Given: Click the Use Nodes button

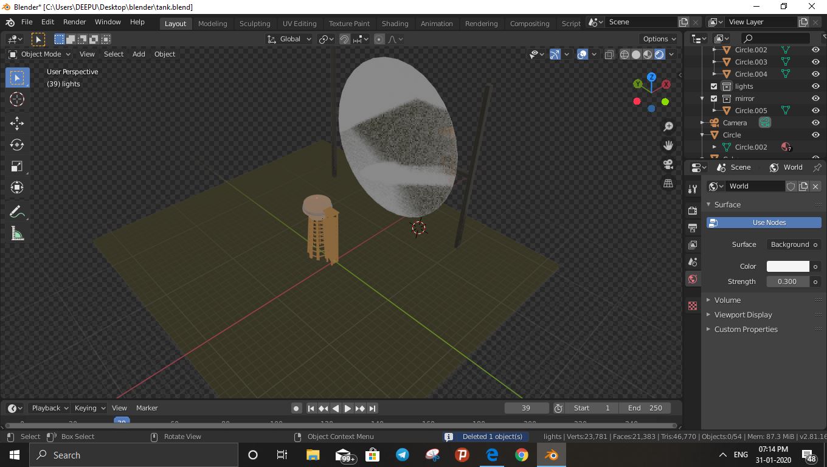Looking at the screenshot, I should 764,223.
